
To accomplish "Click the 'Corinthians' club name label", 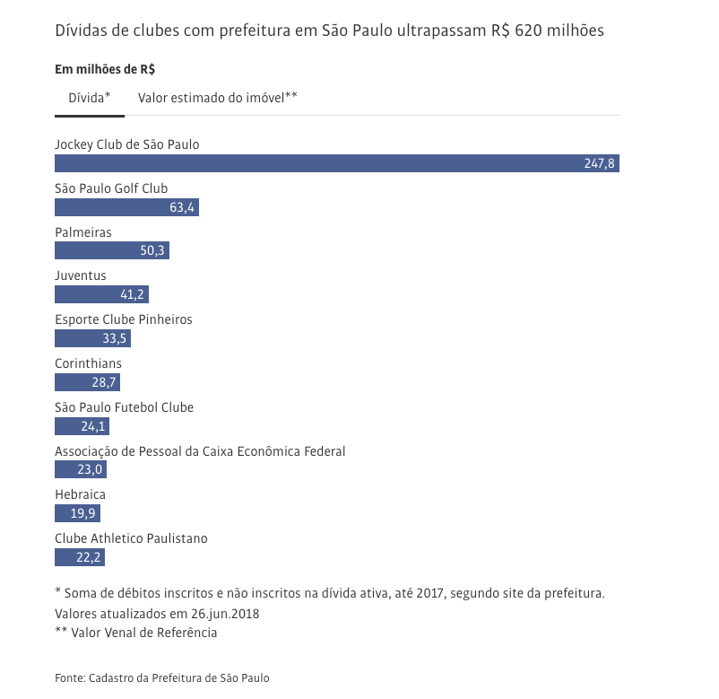I will tap(88, 363).
